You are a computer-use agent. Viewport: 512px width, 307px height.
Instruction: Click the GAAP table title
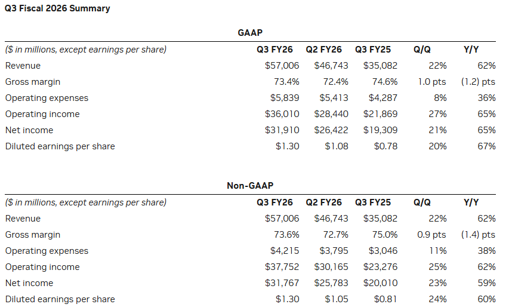(250, 33)
